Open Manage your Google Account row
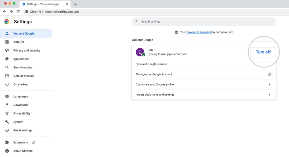 pyautogui.click(x=204, y=74)
